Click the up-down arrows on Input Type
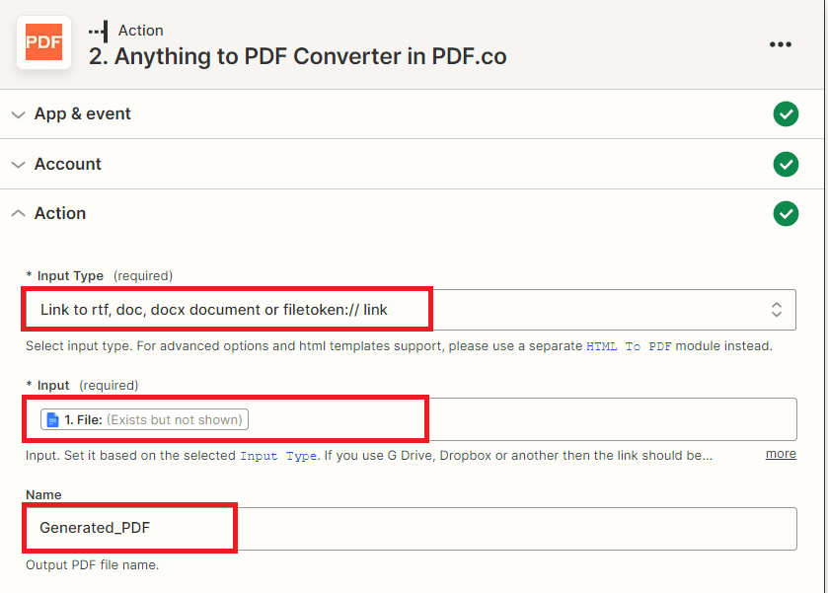 tap(777, 310)
